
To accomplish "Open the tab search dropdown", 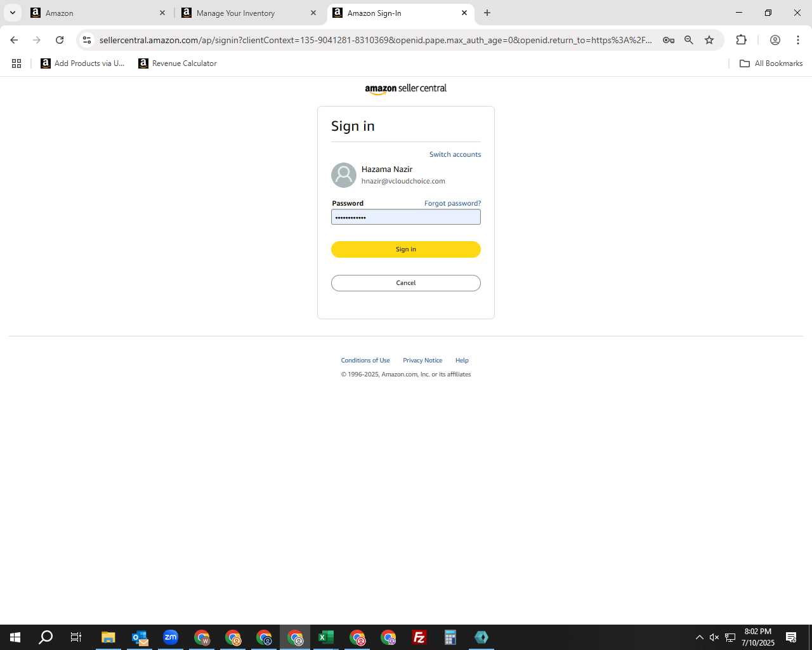I will (x=12, y=13).
